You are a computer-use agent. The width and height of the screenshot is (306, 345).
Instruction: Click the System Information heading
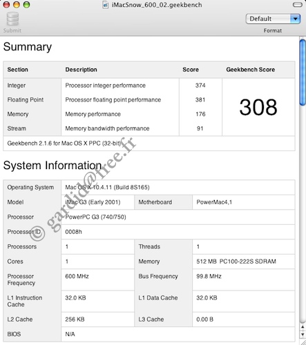tap(52, 166)
